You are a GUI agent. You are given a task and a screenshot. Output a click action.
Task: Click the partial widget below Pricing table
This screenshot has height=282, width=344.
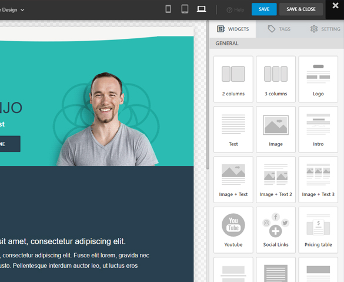tap(318, 270)
